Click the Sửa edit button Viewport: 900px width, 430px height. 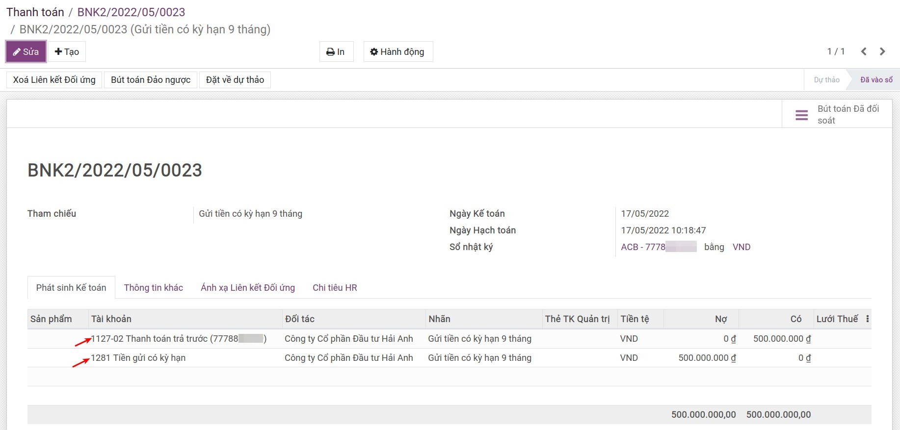(26, 51)
